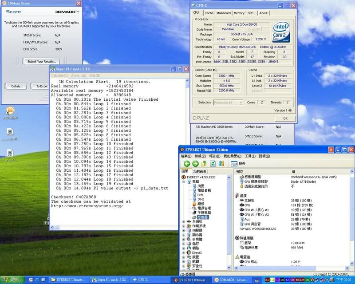Open the EVEREST users toolbar icon
This screenshot has height=284, width=355.
221,164
